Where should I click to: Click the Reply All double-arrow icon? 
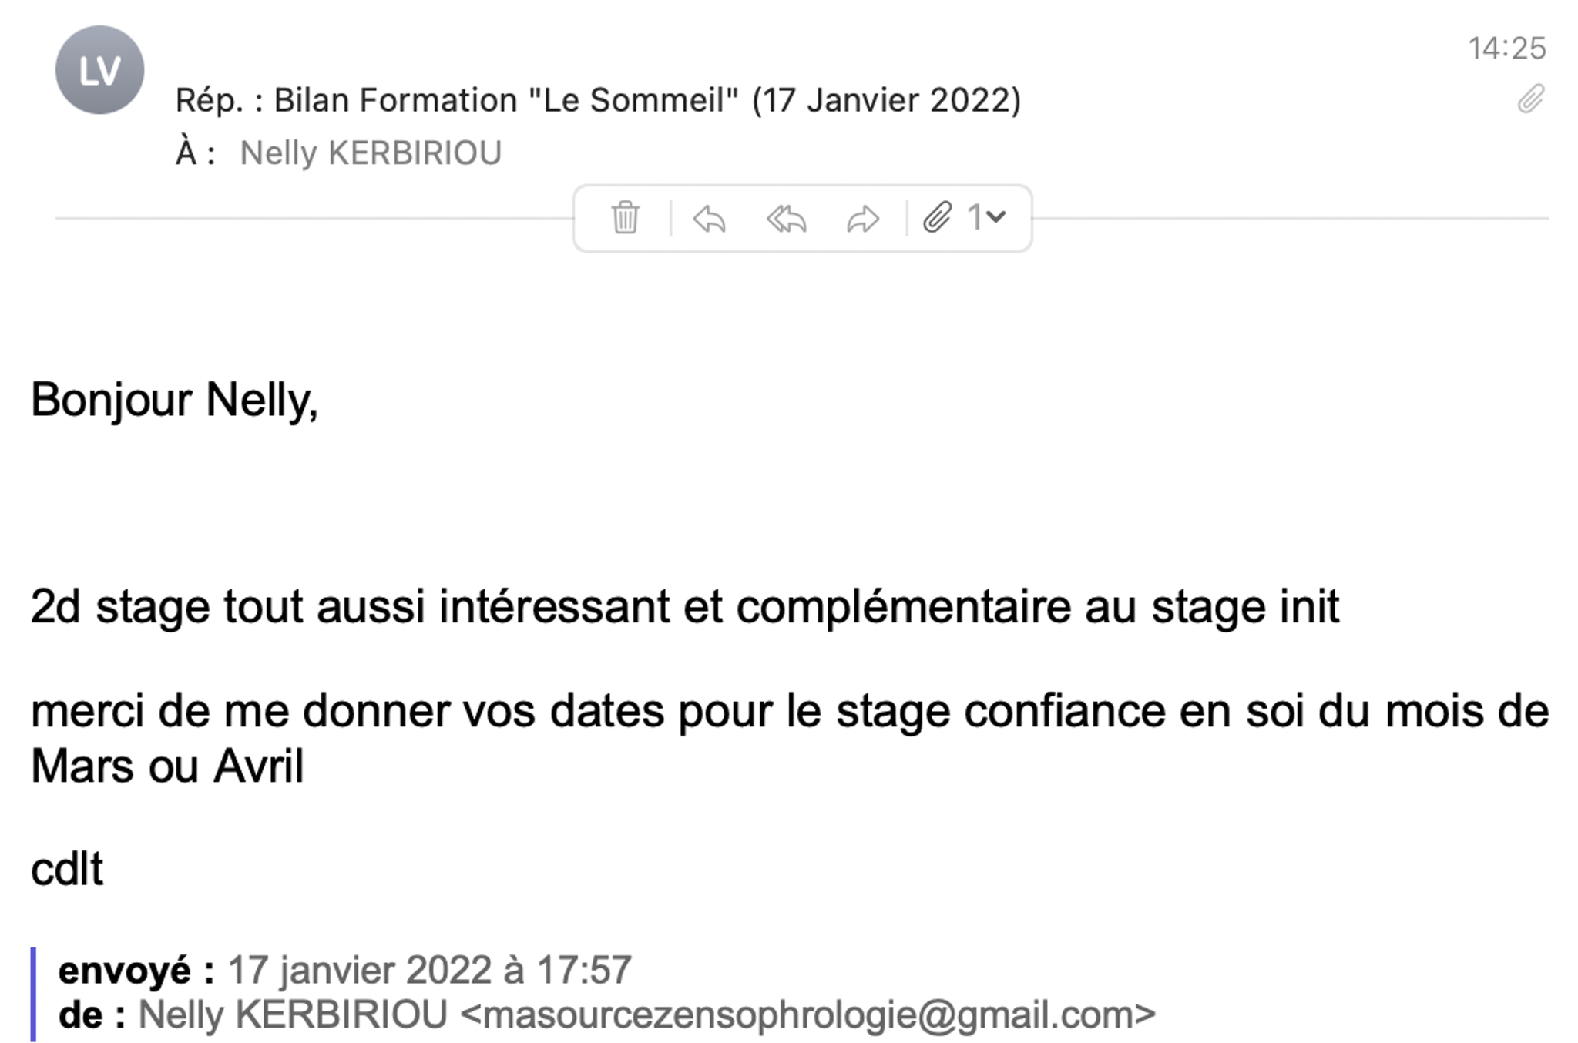click(x=786, y=219)
